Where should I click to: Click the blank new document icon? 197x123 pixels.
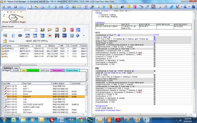tap(30, 7)
